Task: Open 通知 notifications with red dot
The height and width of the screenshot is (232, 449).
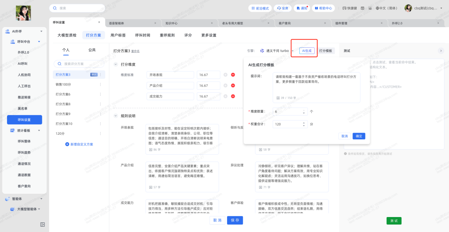Action: (301, 8)
